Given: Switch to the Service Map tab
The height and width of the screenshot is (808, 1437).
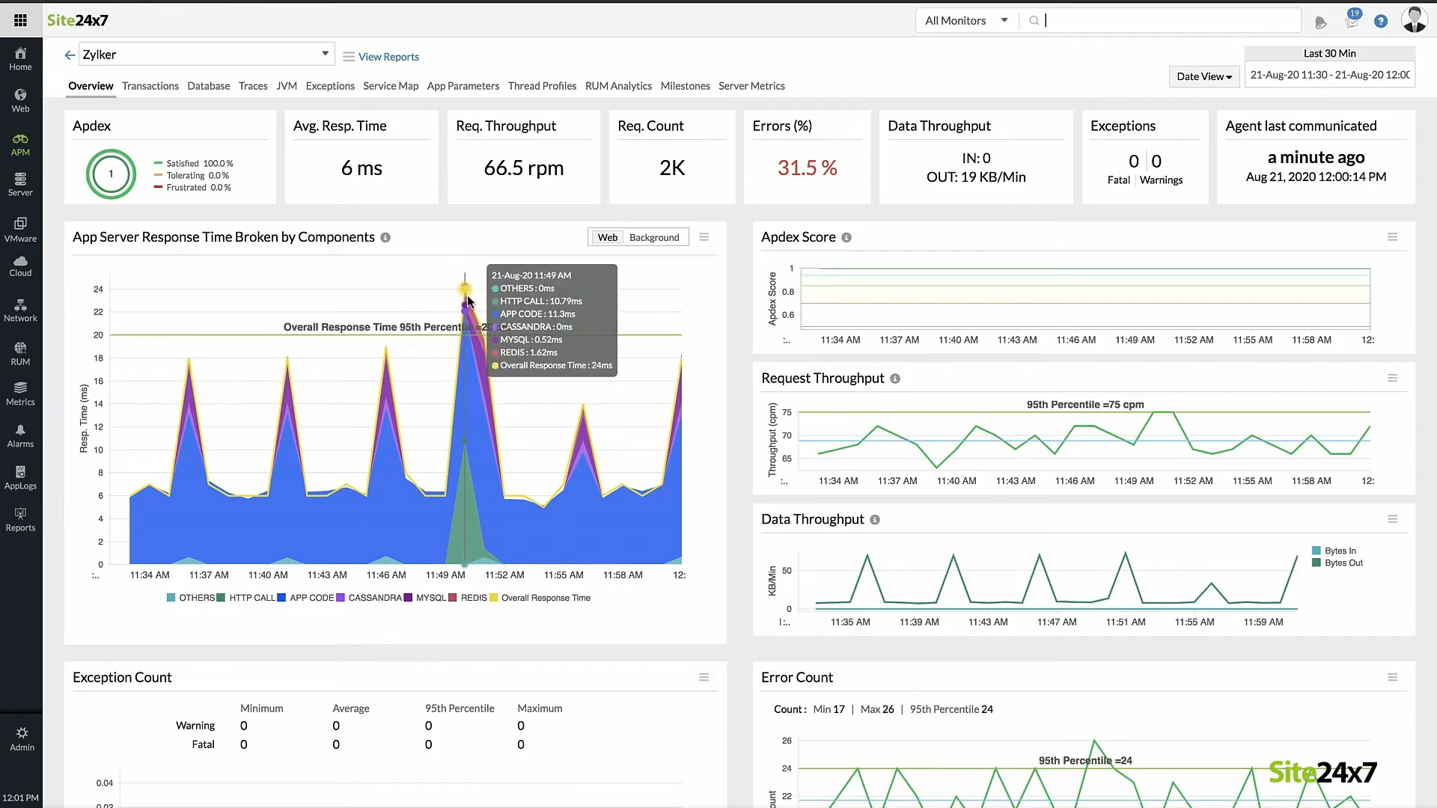Looking at the screenshot, I should pyautogui.click(x=391, y=86).
